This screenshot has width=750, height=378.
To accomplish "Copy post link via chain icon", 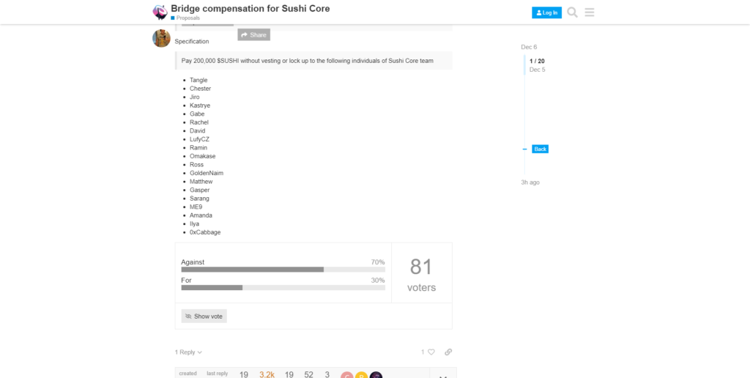I will 448,352.
